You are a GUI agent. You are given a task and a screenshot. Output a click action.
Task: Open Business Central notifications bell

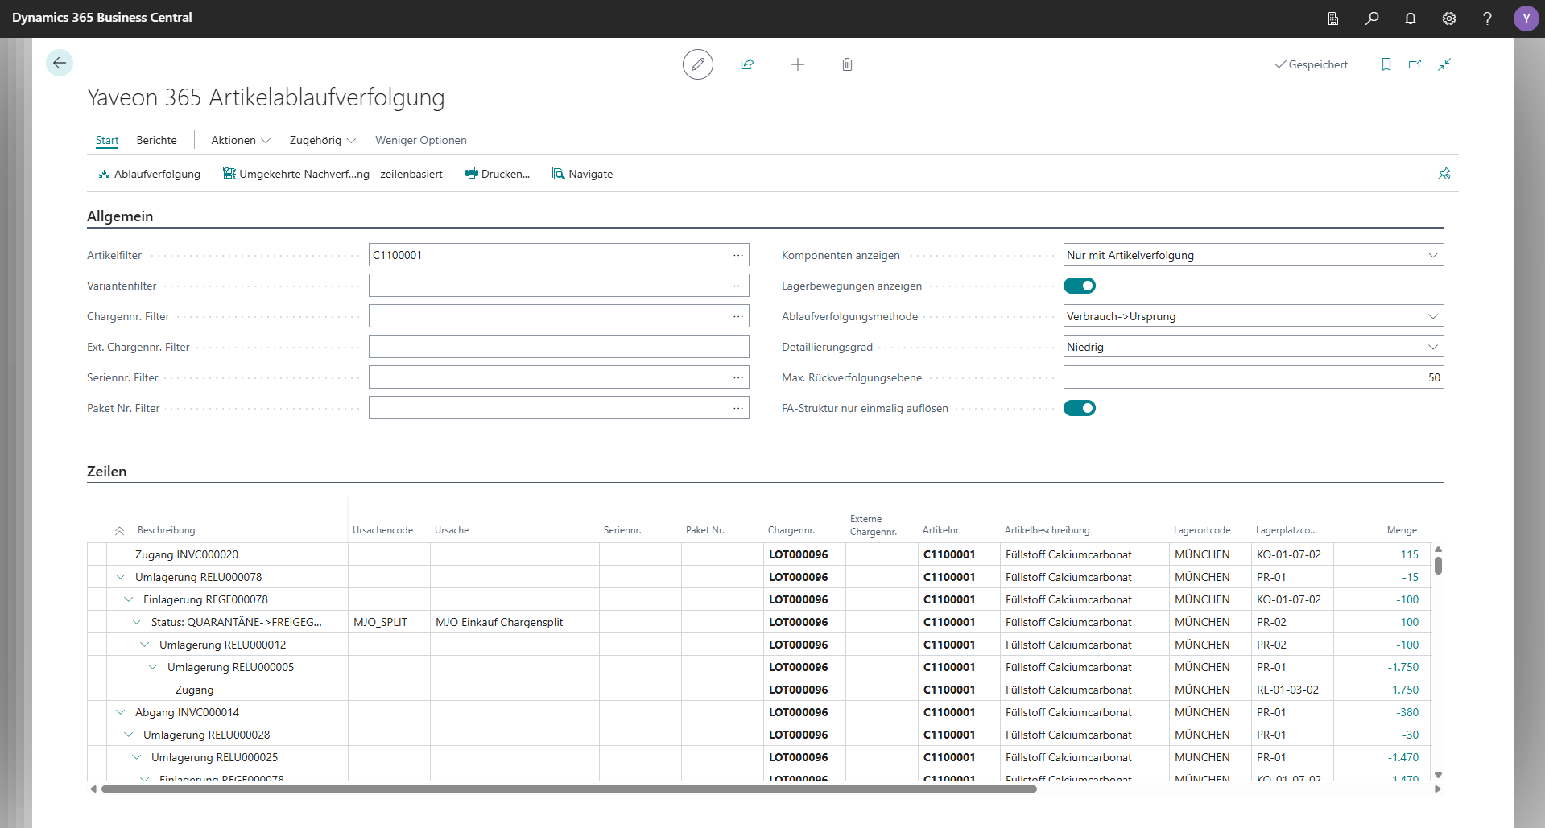point(1410,18)
